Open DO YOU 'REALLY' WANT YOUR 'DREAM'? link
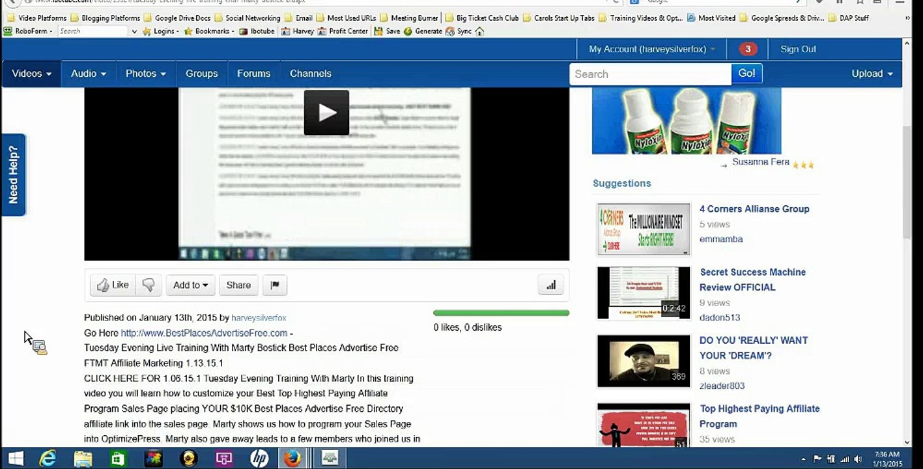The height and width of the screenshot is (469, 923). click(x=754, y=348)
